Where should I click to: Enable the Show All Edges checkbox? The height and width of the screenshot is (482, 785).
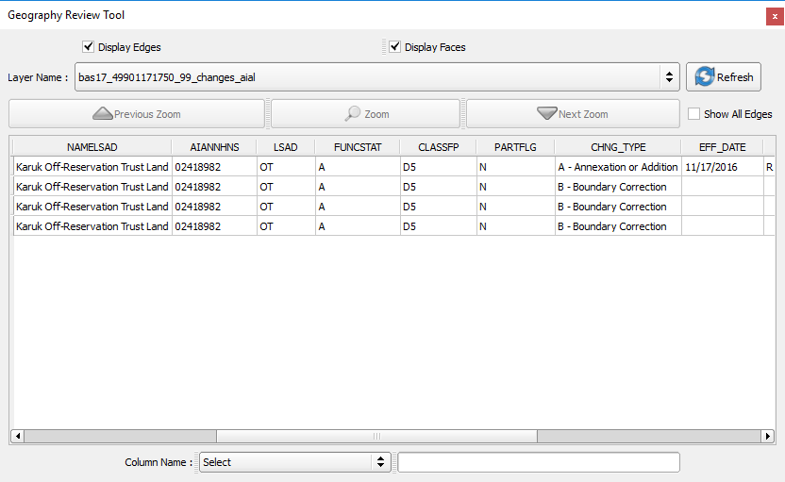[694, 114]
